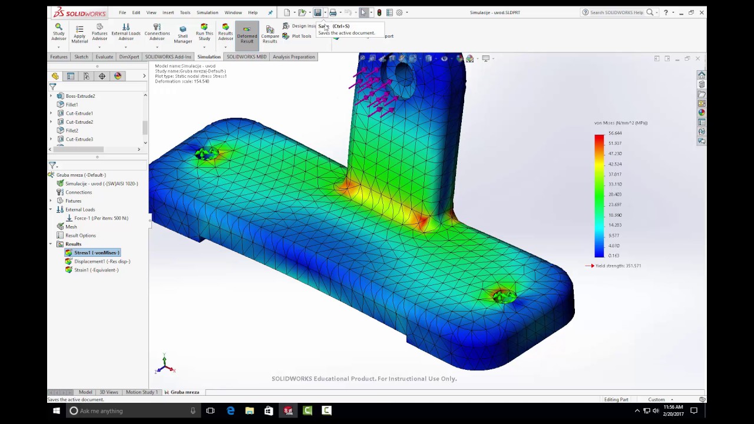Open the DimXpertManager tab
Viewport: 754px width, 424px height.
(x=102, y=76)
